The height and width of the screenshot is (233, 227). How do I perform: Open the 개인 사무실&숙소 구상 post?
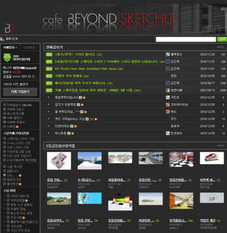[x=70, y=119]
